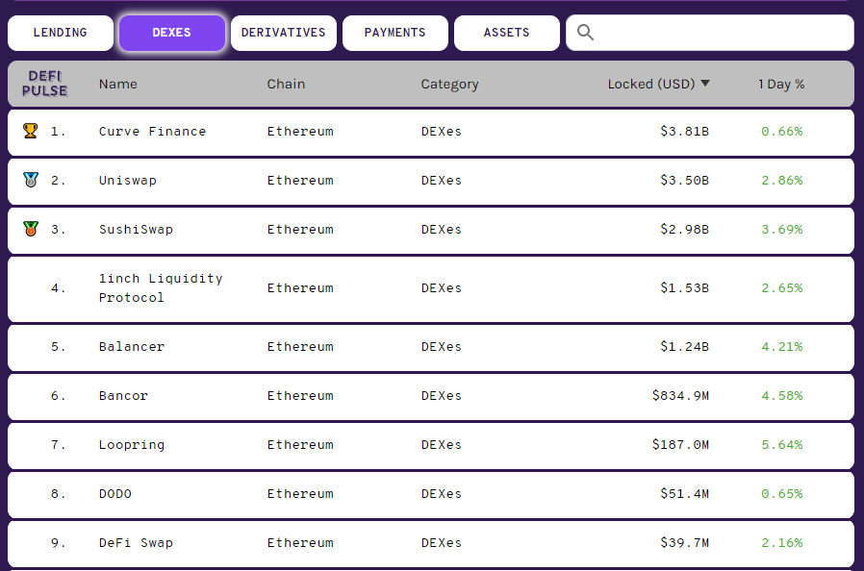Click the $3.50B locked value

(684, 180)
